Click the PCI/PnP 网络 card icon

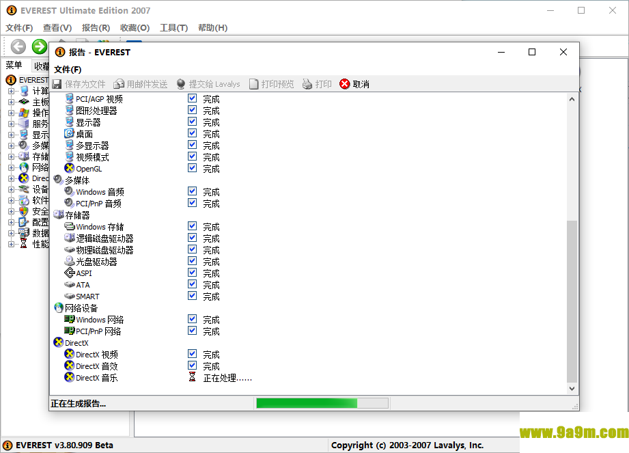coord(70,331)
